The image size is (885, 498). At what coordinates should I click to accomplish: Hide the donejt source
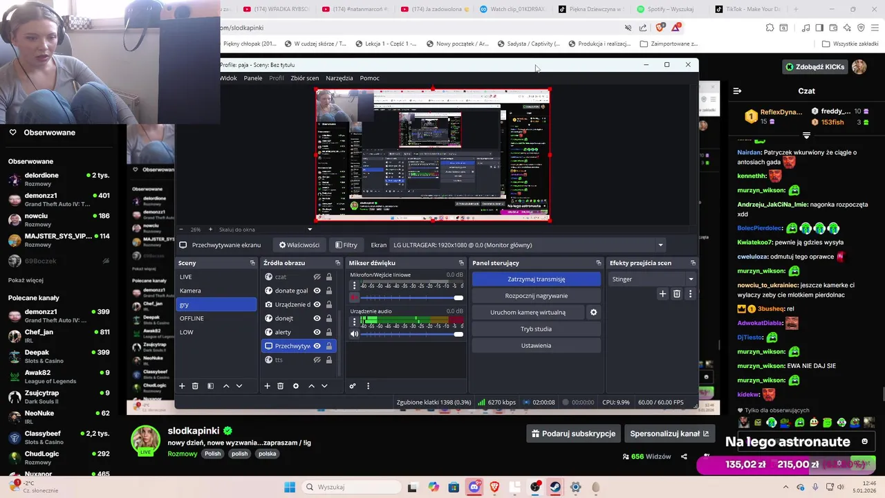point(317,318)
